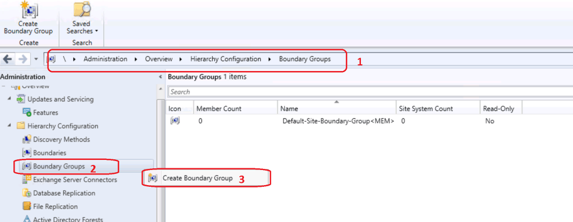The width and height of the screenshot is (573, 222).
Task: Select Features tree item
Action: click(45, 113)
